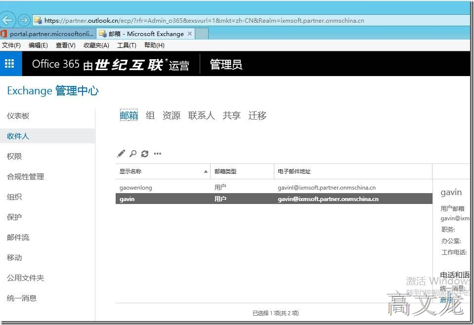The image size is (474, 325).
Task: Switch to the 联系人 sub-tab
Action: point(201,115)
